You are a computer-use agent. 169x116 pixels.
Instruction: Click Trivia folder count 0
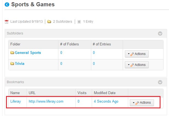61,63
